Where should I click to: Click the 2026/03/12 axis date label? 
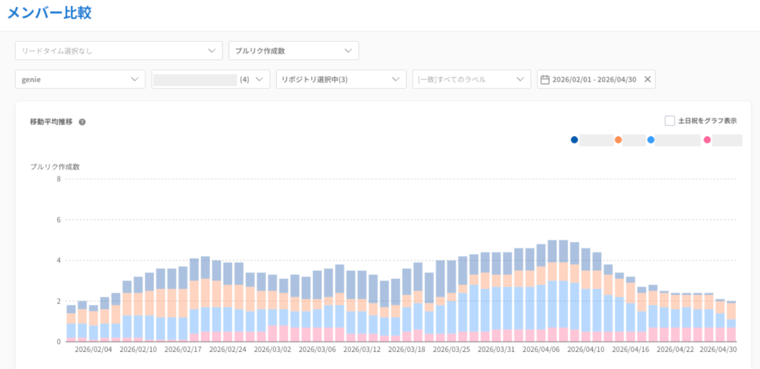tap(362, 349)
